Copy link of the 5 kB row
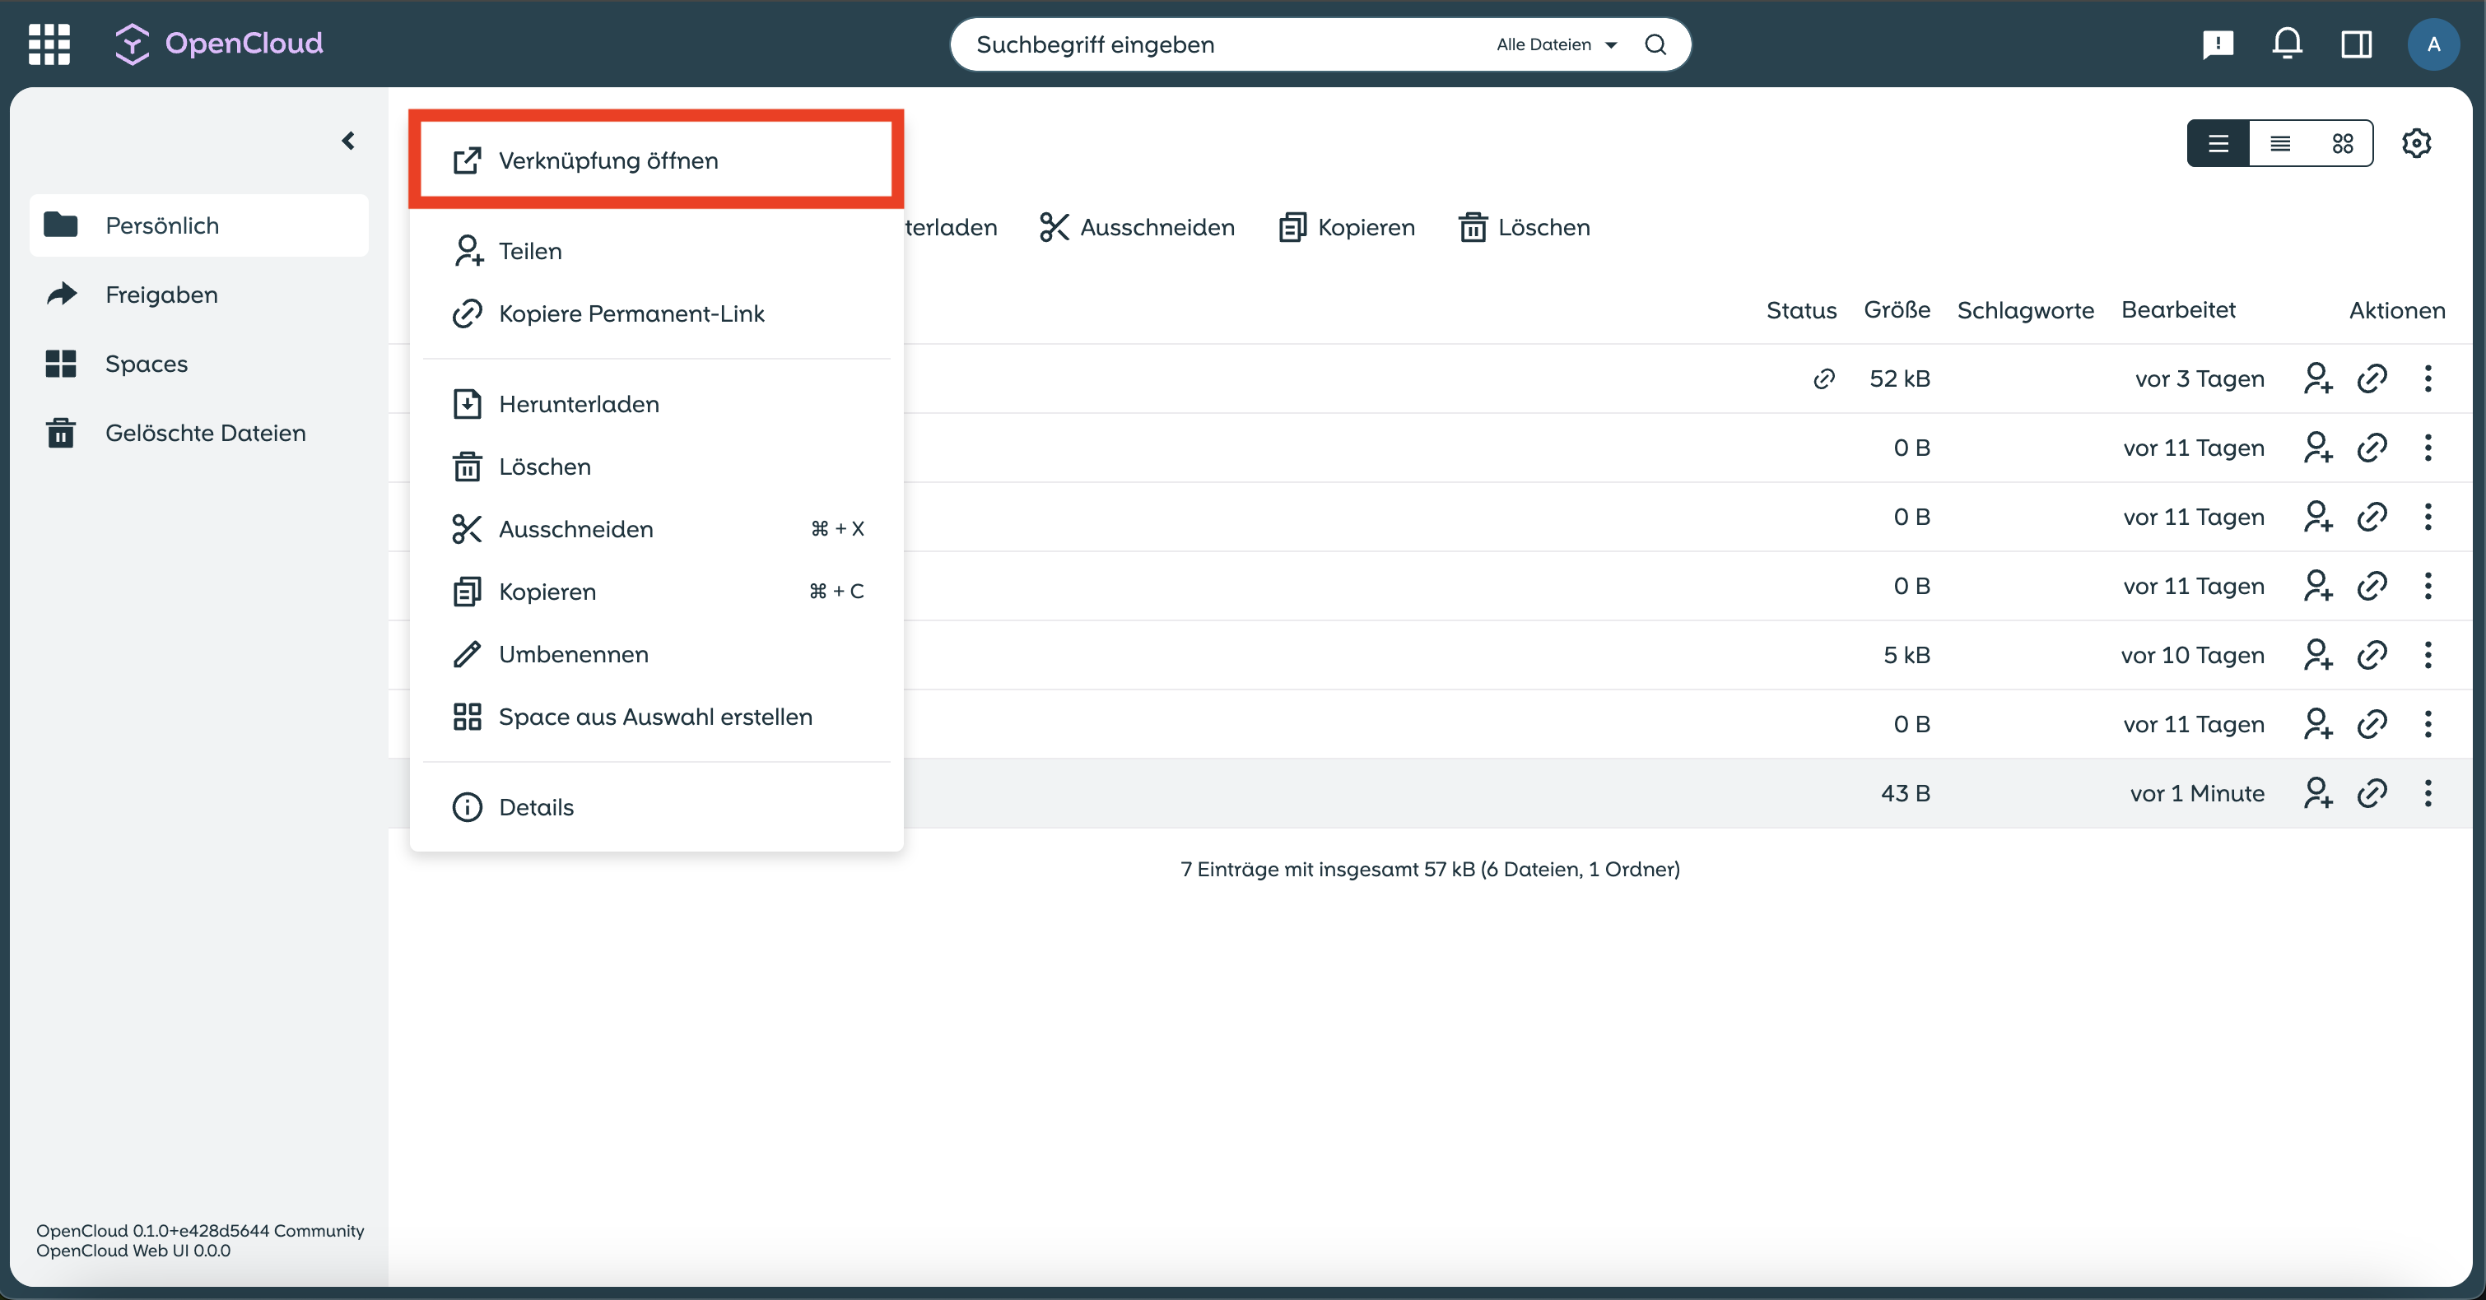 2371,656
